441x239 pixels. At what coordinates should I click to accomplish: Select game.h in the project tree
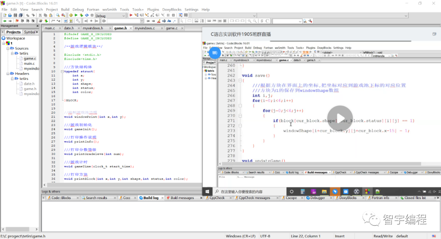click(30, 89)
